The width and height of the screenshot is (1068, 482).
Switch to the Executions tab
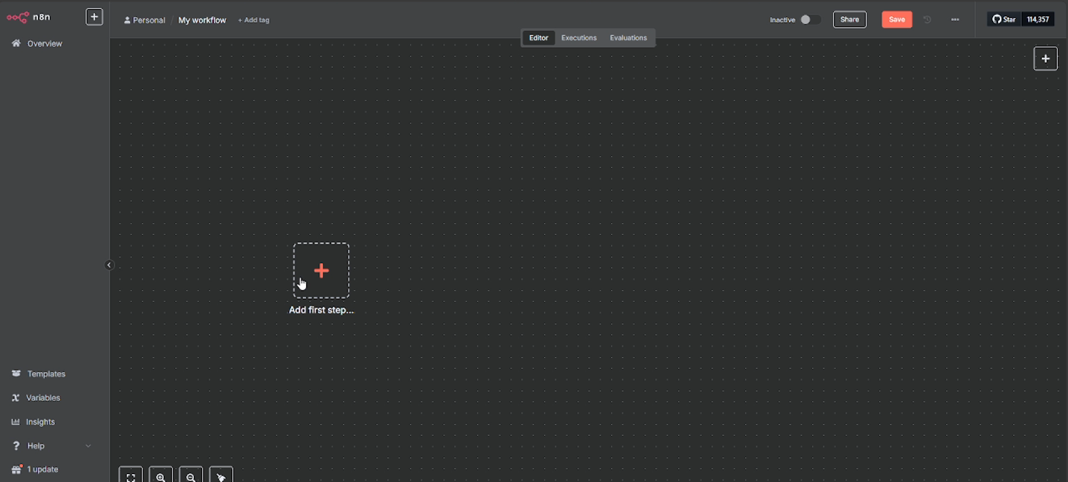(x=579, y=38)
